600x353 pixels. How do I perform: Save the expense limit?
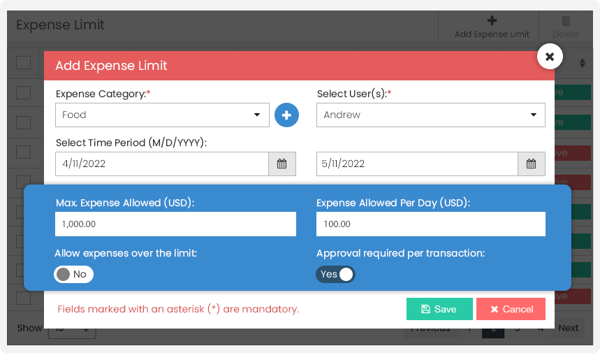439,309
